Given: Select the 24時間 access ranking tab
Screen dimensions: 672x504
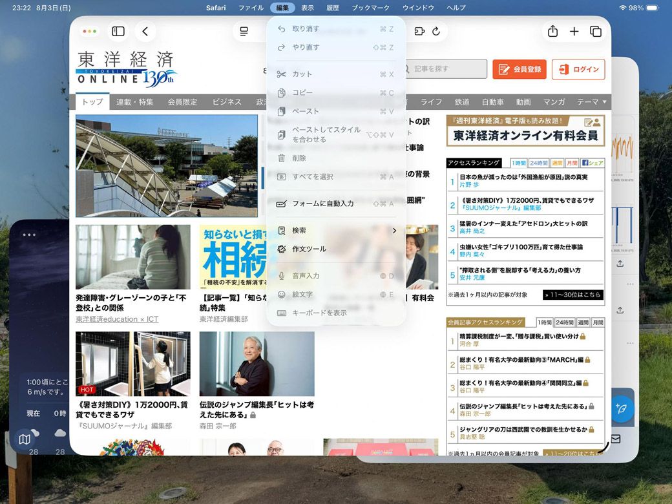Looking at the screenshot, I should pyautogui.click(x=539, y=163).
